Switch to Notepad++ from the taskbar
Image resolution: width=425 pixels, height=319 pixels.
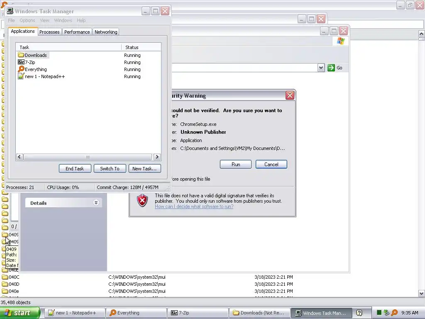75,313
